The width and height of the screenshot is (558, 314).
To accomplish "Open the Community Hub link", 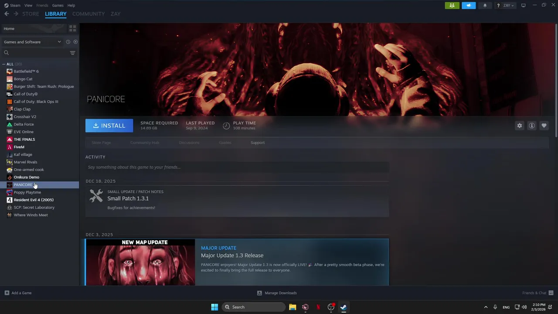I will pyautogui.click(x=145, y=143).
